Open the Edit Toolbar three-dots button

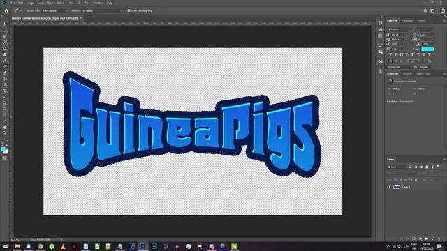[5, 139]
